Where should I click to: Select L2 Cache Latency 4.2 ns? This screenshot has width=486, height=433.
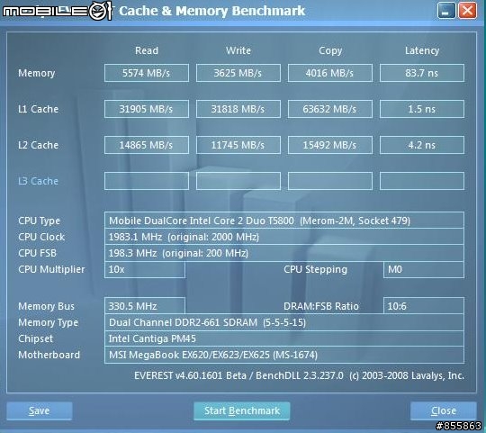coord(422,145)
